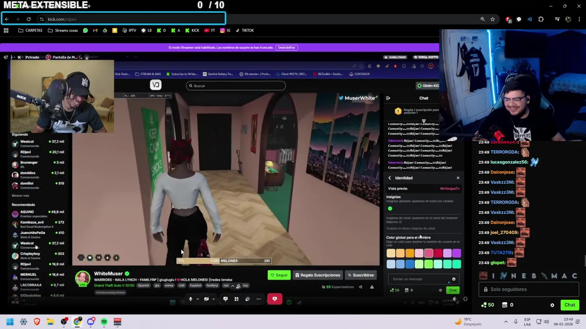
Task: Open the Streams cosas bookmark folder
Action: point(63,31)
